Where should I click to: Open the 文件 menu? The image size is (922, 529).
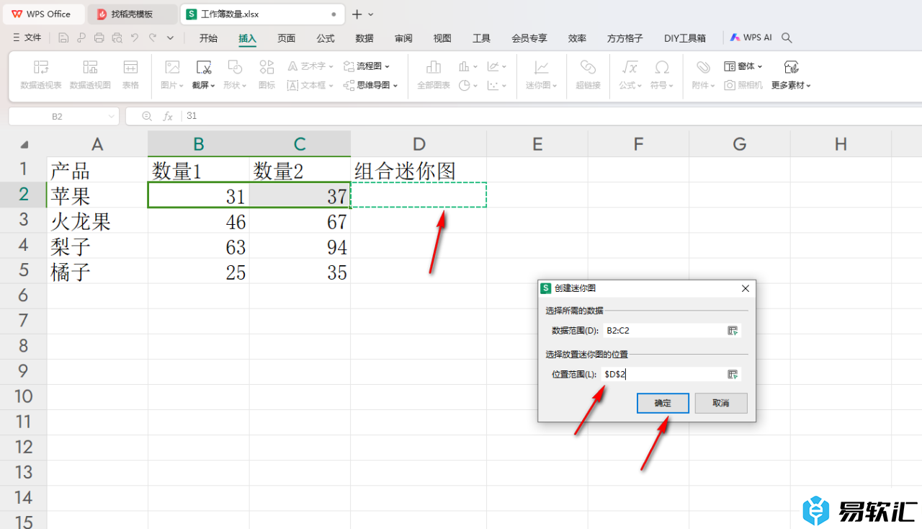tap(27, 37)
